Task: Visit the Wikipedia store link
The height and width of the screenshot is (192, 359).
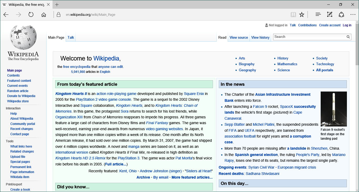Action: click(x=18, y=101)
